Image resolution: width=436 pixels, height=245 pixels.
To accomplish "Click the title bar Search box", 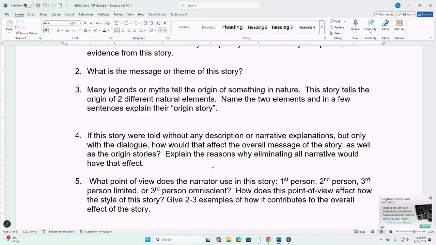I will (220, 5).
